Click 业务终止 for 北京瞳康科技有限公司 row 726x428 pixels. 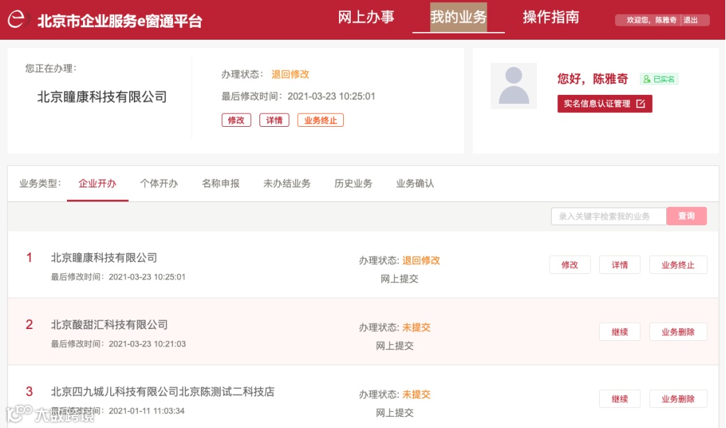tap(679, 265)
